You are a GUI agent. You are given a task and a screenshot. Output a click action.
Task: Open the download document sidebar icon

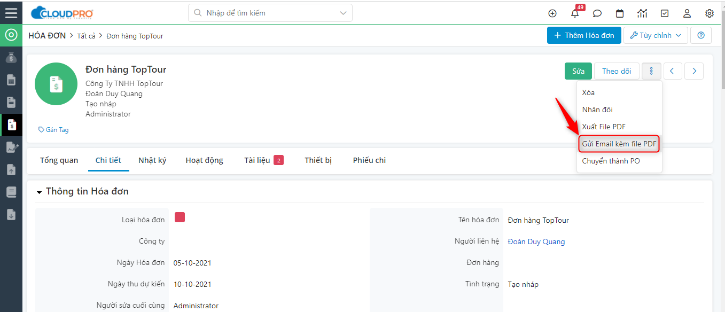pos(11,215)
